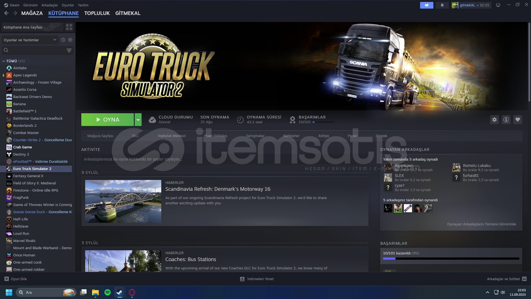531x299 pixels.
Task: Open Windows Start menu
Action: (x=9, y=292)
